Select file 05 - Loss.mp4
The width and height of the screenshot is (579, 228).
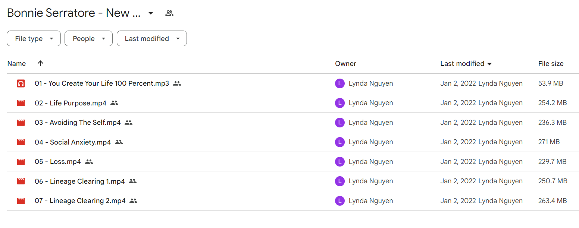click(58, 162)
